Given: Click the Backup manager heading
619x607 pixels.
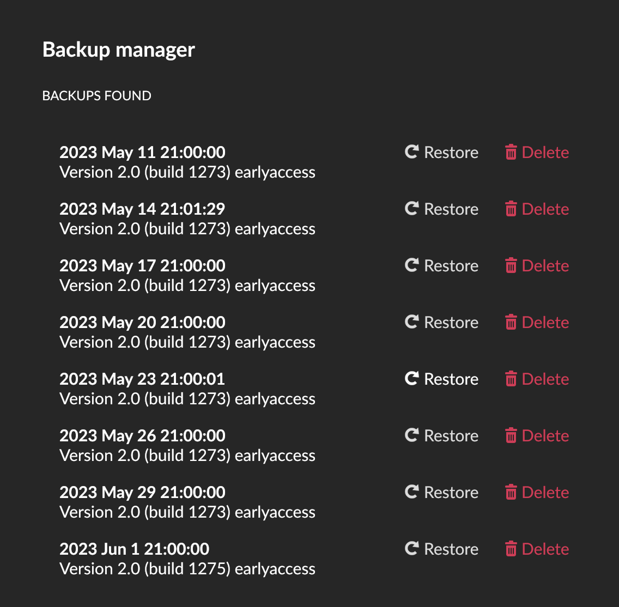Looking at the screenshot, I should coord(119,50).
